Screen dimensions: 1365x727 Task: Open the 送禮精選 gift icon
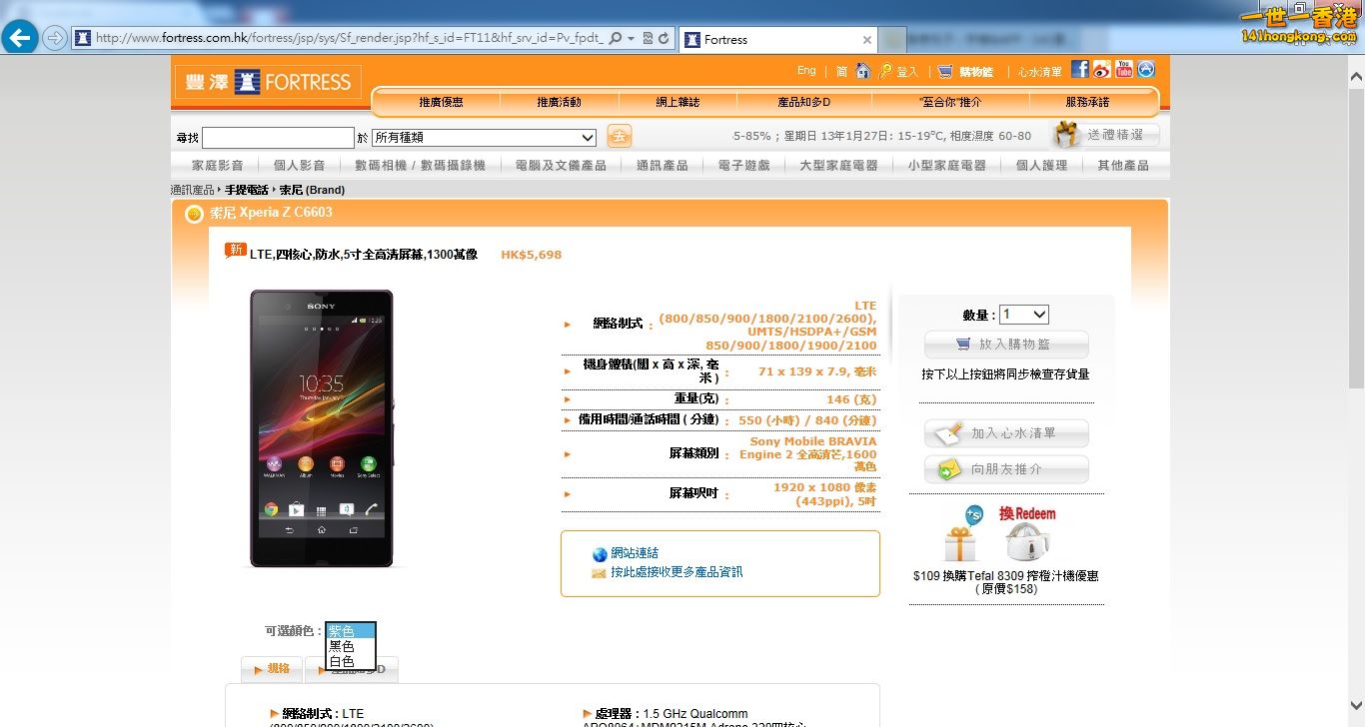coord(1066,135)
